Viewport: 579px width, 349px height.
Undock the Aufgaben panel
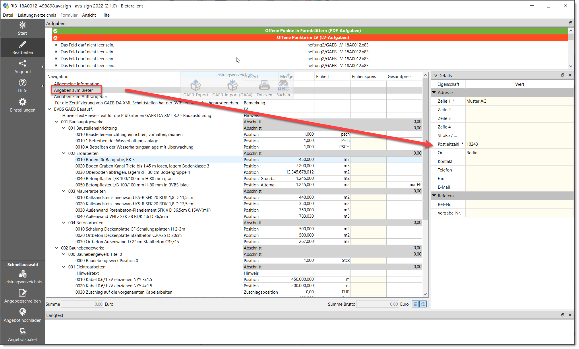coord(570,23)
